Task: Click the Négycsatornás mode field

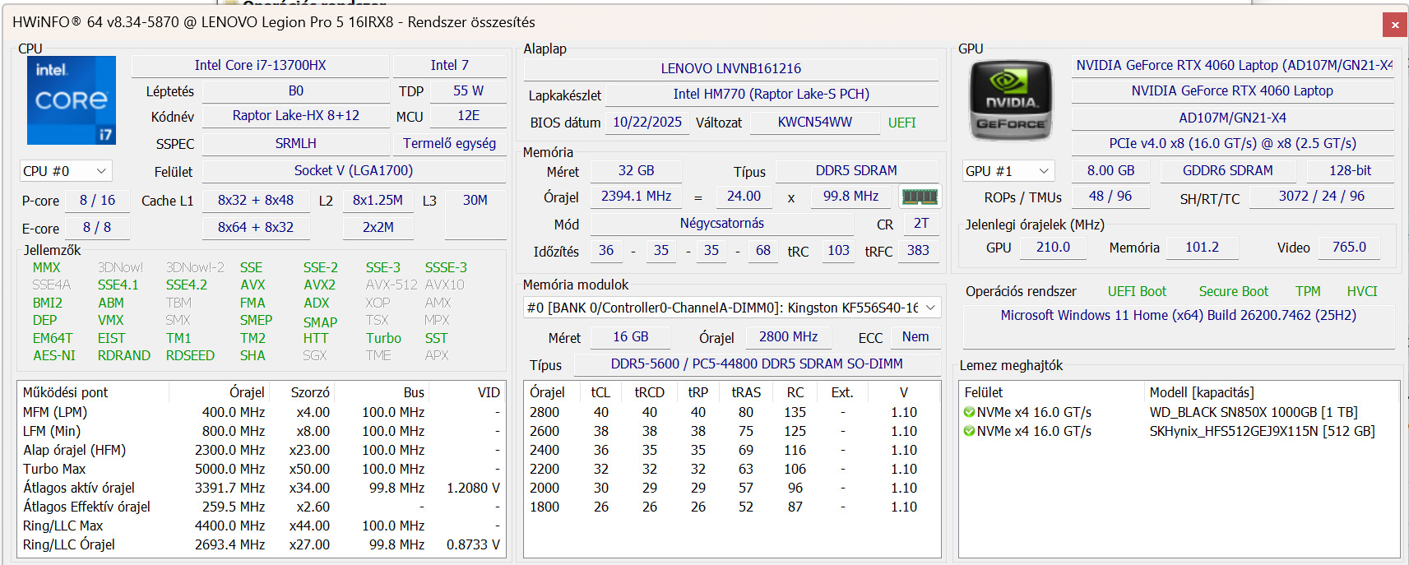Action: pos(722,223)
